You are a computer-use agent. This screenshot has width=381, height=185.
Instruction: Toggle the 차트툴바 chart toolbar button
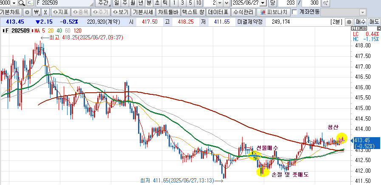[168, 12]
